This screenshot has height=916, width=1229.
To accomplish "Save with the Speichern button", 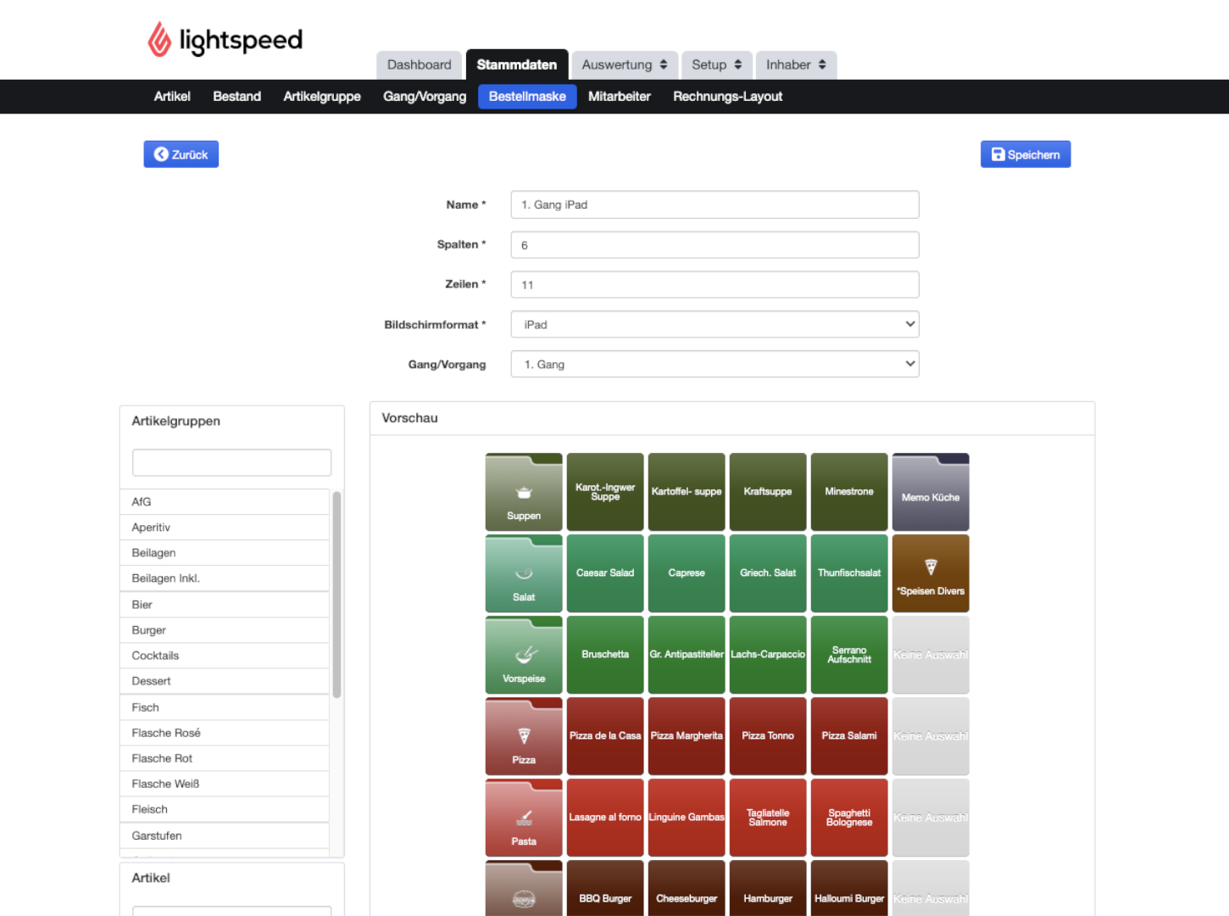I will tap(1026, 154).
